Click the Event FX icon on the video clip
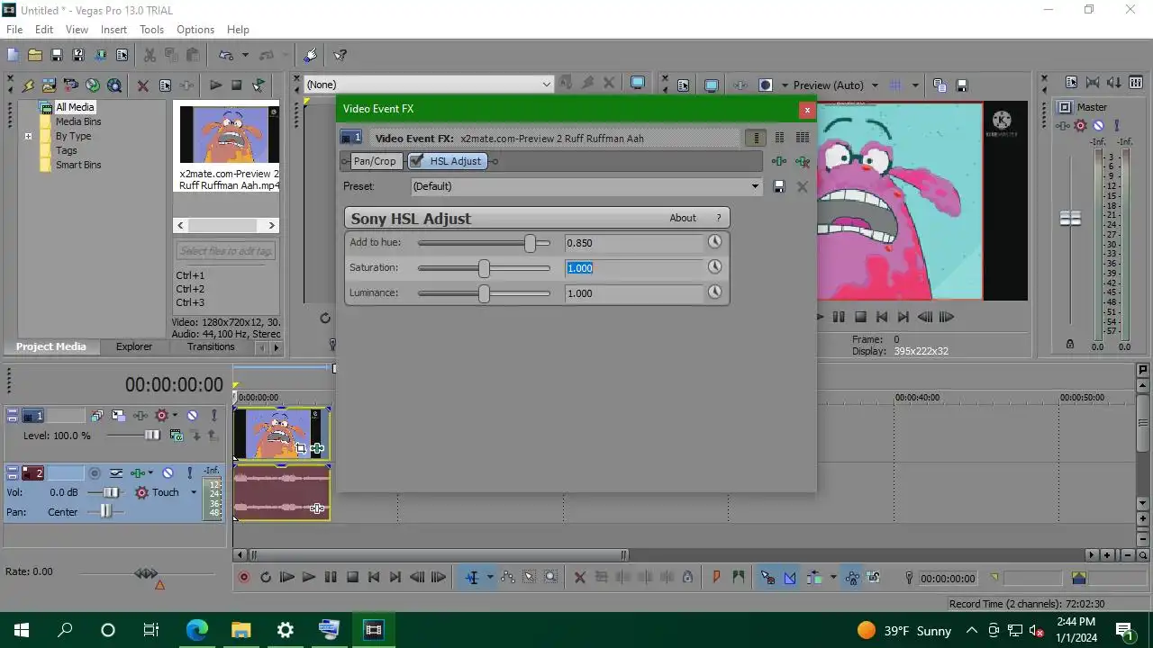The height and width of the screenshot is (648, 1153). click(x=317, y=447)
